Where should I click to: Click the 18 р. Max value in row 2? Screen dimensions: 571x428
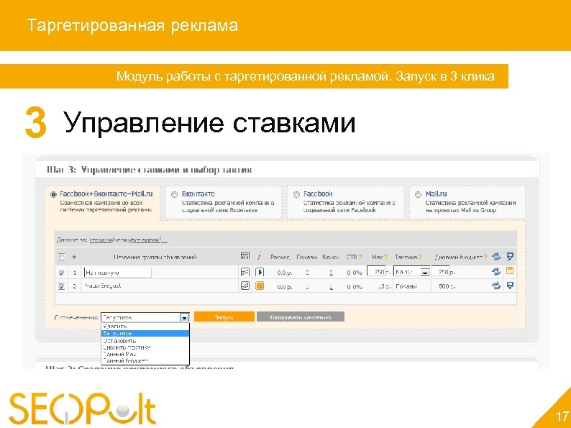click(x=384, y=286)
